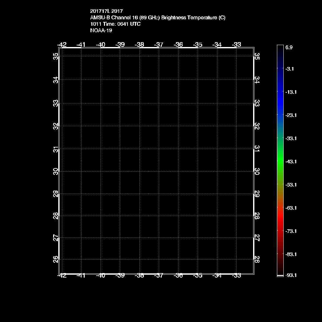The height and width of the screenshot is (322, 322).
Task: Pick the bright green section of the color bar
Action: pos(280,158)
